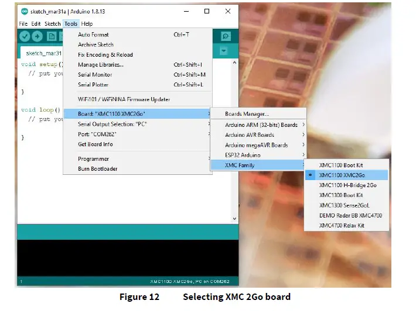
Task: Open the Sketch menu
Action: (x=53, y=24)
